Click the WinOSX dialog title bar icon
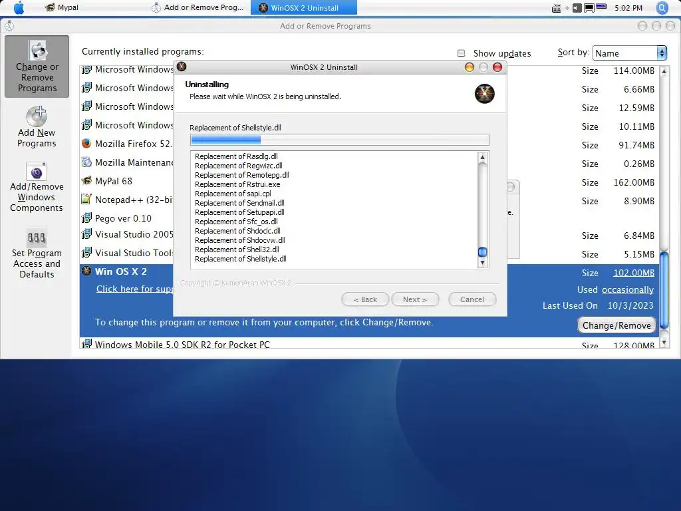 pyautogui.click(x=182, y=67)
